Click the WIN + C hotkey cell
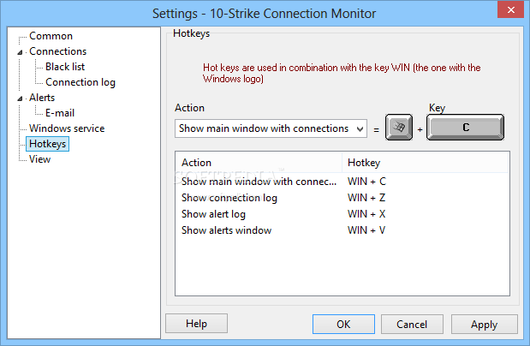Image resolution: width=530 pixels, height=346 pixels. [x=366, y=182]
